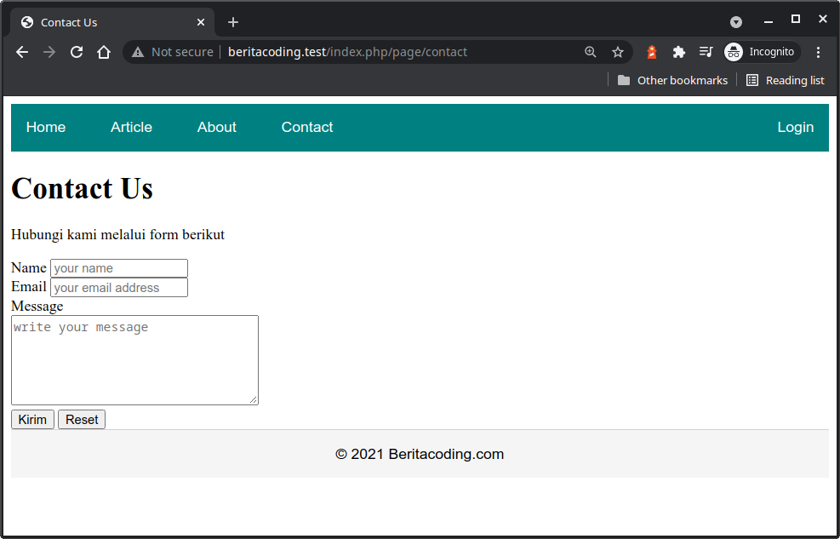840x539 pixels.
Task: Clear the form using Reset button
Action: point(82,419)
